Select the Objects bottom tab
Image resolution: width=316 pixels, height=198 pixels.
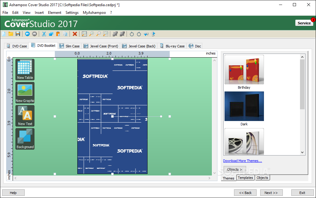pyautogui.click(x=262, y=178)
